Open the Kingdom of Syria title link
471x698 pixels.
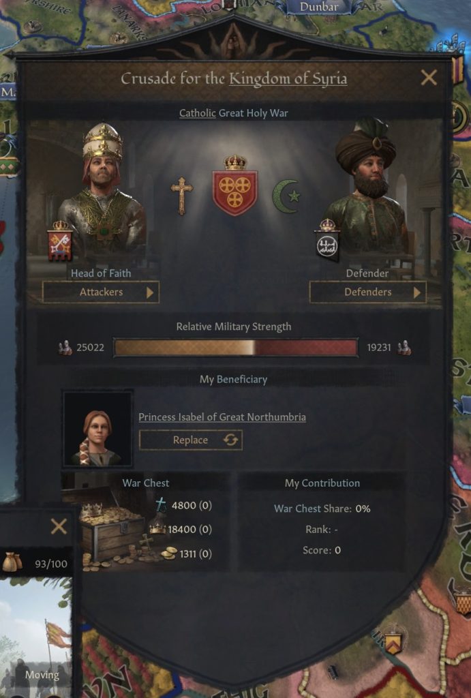[x=288, y=78]
